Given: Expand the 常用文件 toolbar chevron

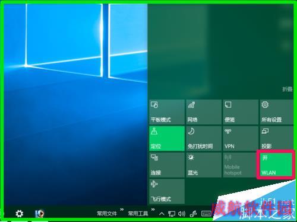Looking at the screenshot, I should pos(122,210).
